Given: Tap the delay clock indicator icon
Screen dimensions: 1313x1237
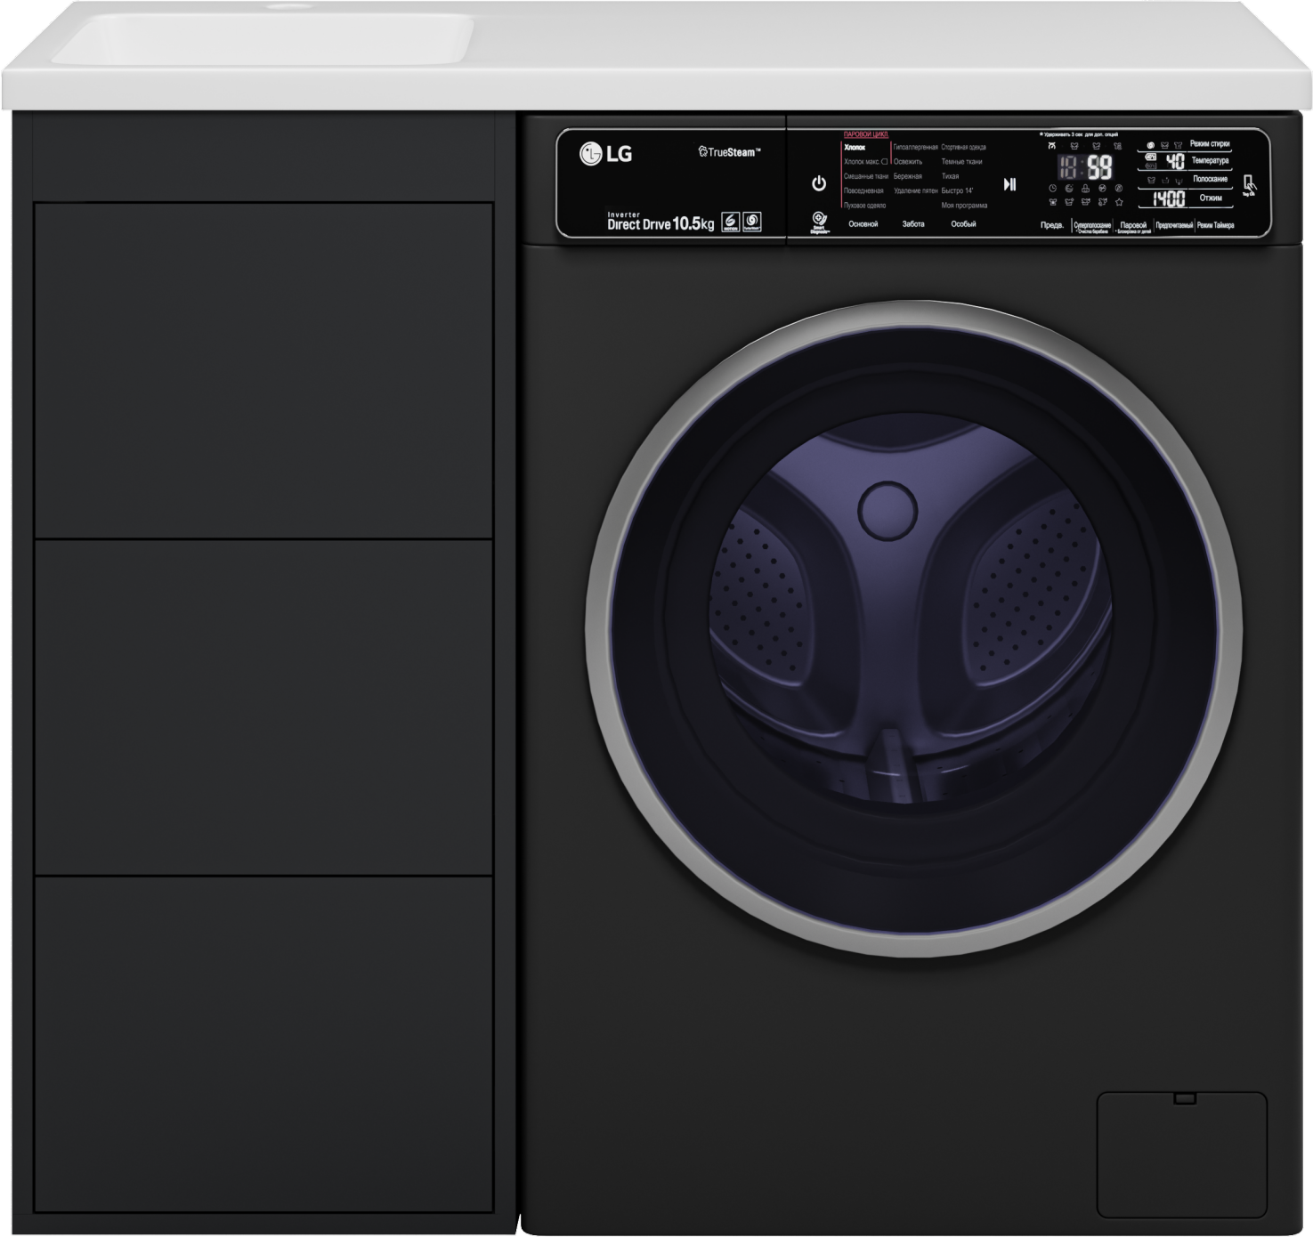Looking at the screenshot, I should tap(1053, 189).
